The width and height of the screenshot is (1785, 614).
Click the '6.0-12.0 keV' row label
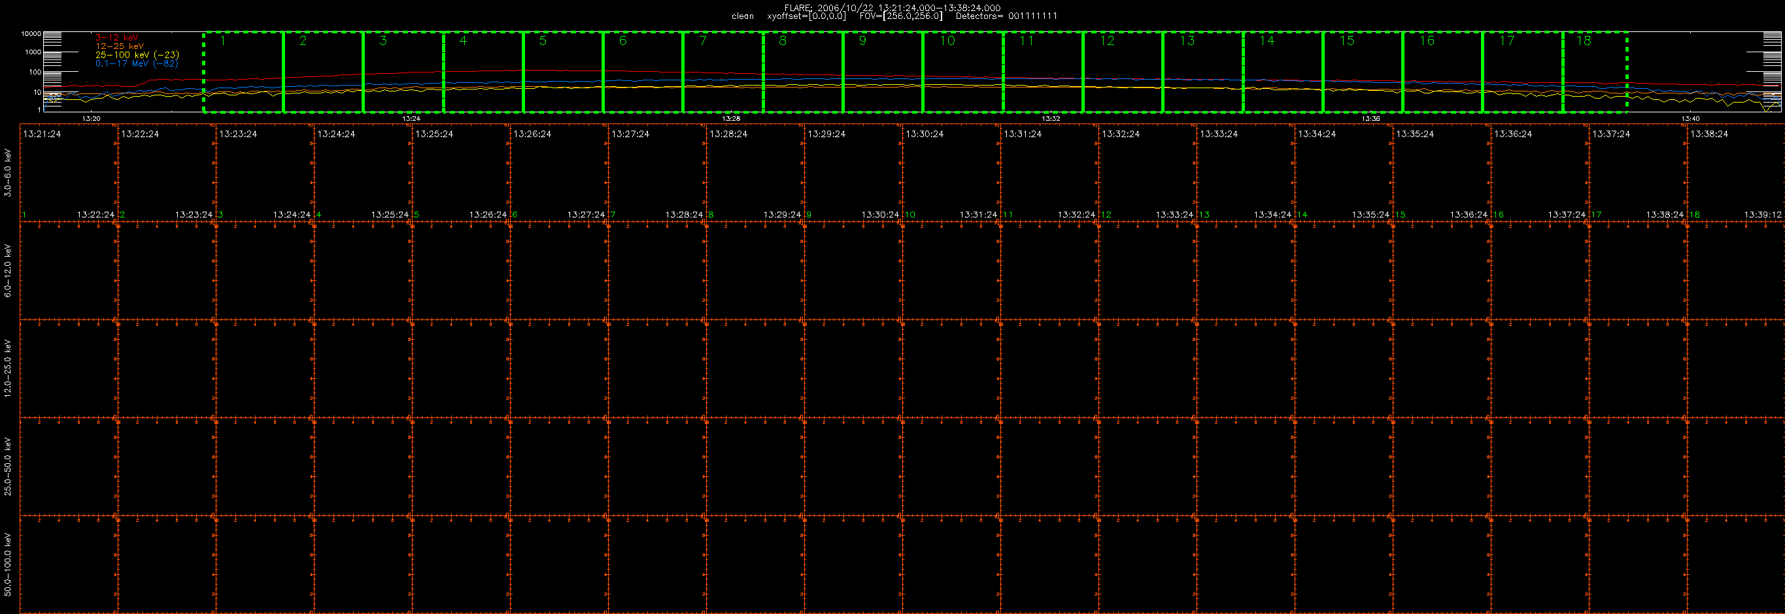pos(8,270)
